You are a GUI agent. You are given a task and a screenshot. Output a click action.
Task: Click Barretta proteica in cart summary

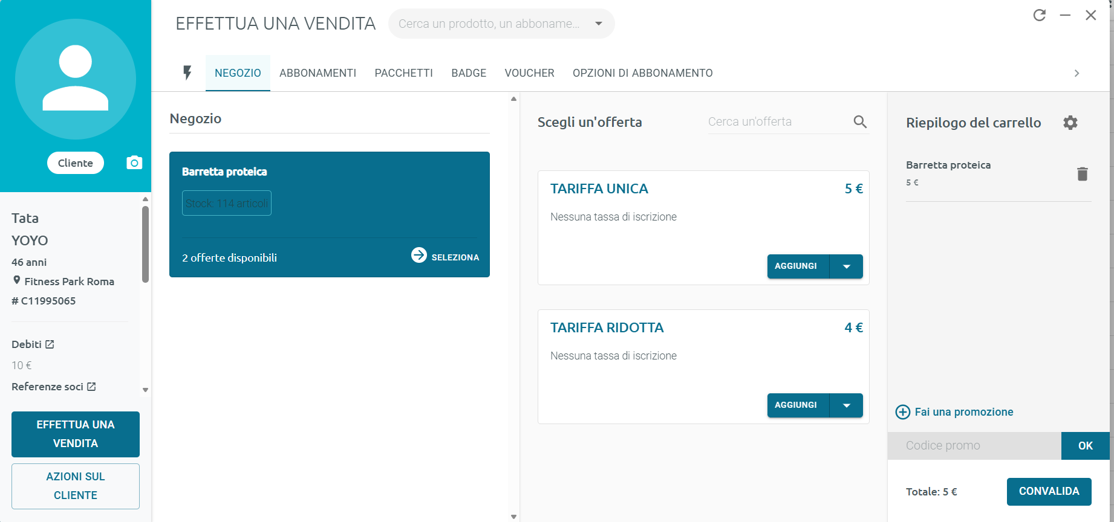coord(948,165)
